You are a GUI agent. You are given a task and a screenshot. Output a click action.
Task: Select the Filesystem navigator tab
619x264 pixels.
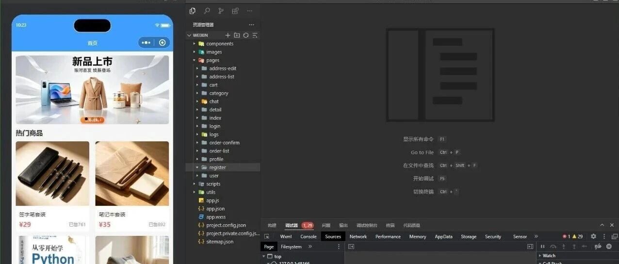(291, 247)
